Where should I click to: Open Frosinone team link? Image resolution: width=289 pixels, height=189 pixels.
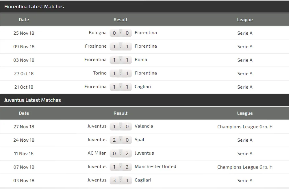(x=96, y=46)
